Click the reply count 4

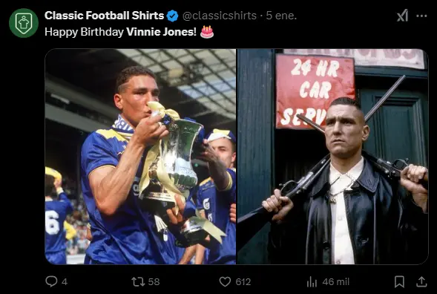point(65,281)
